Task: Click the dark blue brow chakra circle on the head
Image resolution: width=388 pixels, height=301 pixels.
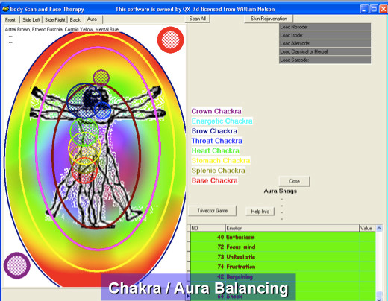Action: (84, 101)
